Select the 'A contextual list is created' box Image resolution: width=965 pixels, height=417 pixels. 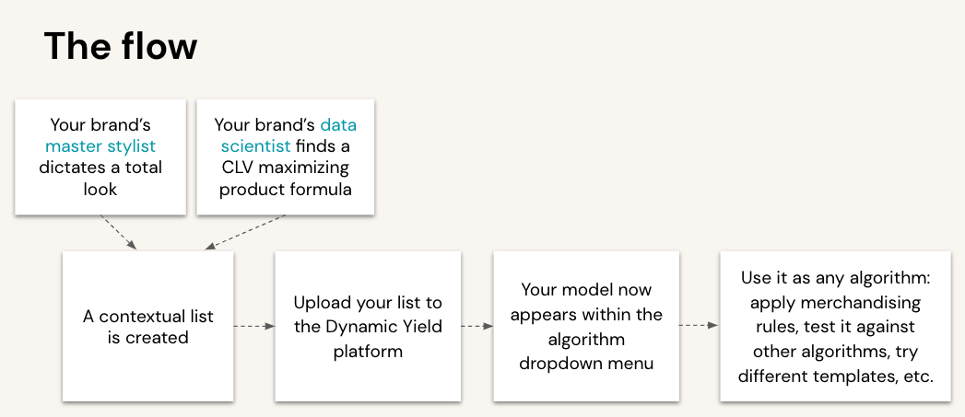[147, 326]
